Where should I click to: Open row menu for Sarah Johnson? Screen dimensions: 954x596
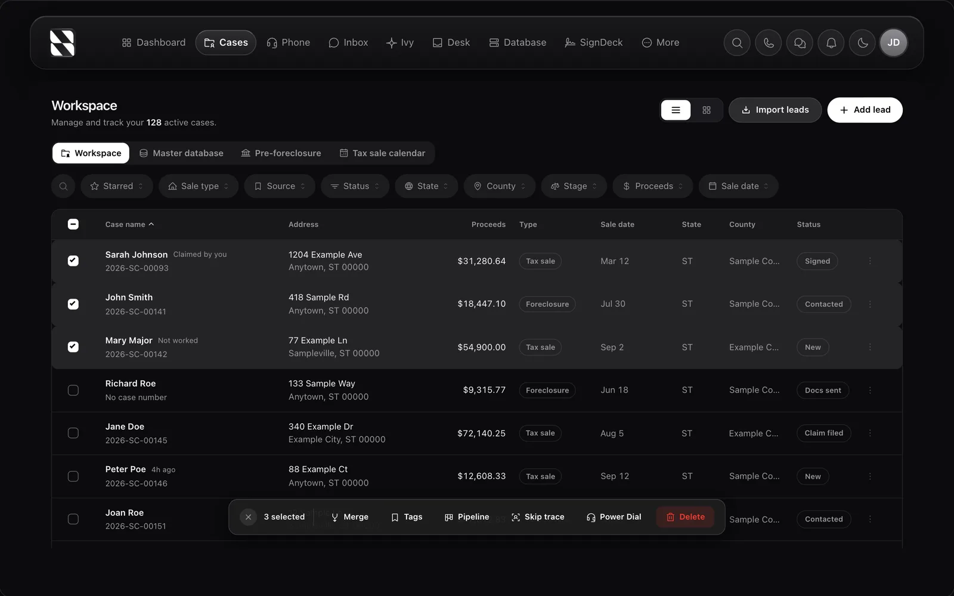pos(870,261)
